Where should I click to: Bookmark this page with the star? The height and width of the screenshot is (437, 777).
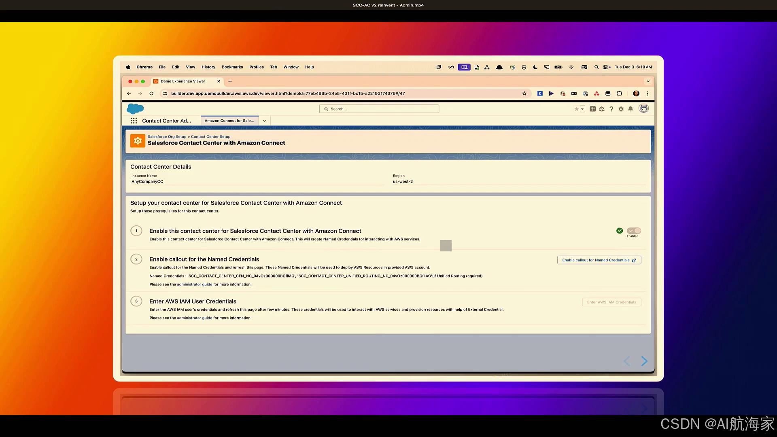tap(524, 93)
